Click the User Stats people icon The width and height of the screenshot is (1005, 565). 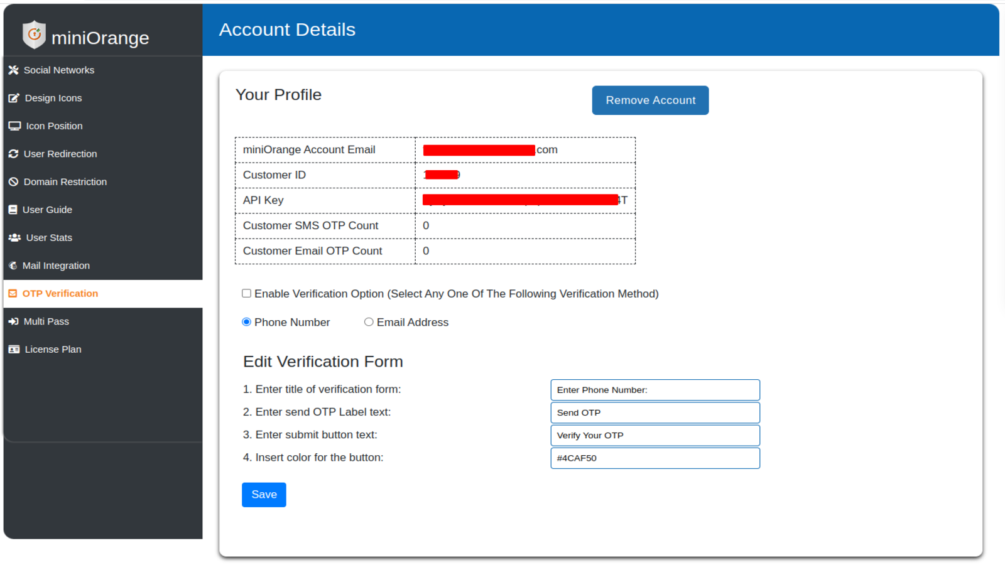[13, 237]
